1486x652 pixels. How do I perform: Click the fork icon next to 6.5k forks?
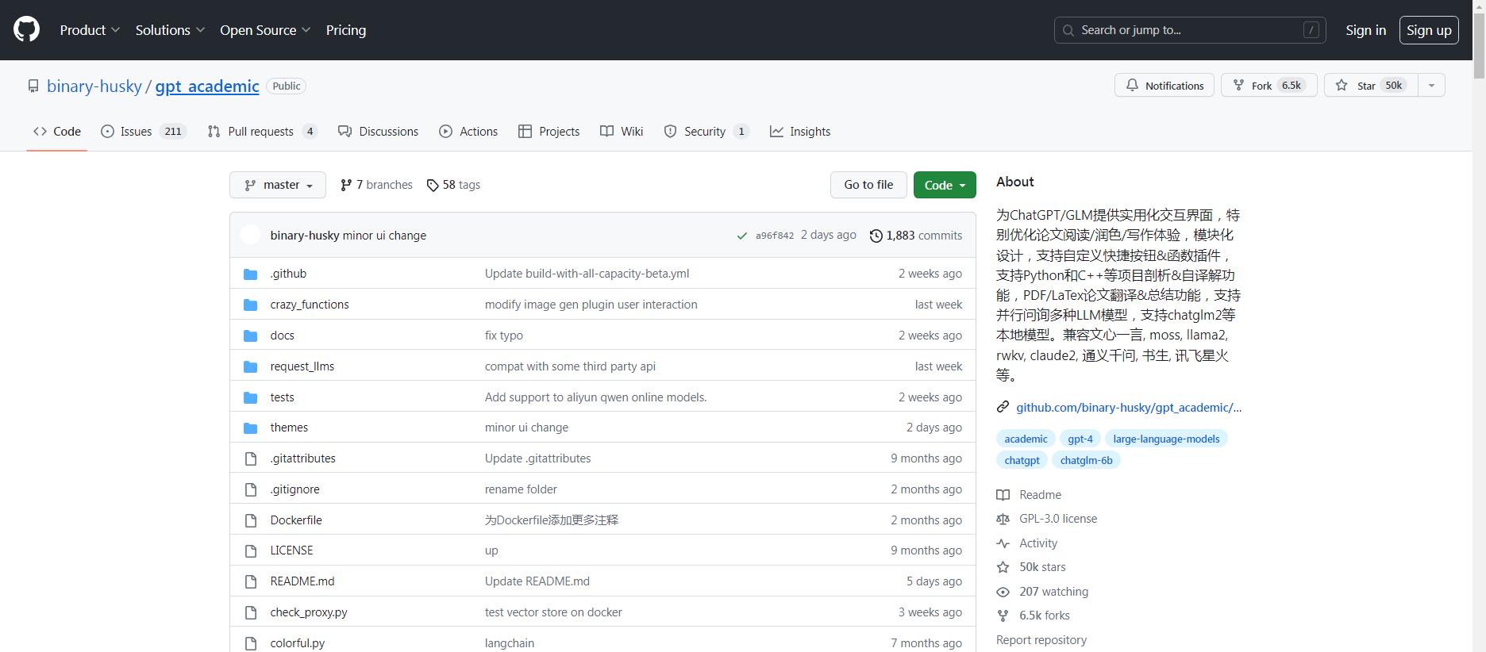[1003, 616]
